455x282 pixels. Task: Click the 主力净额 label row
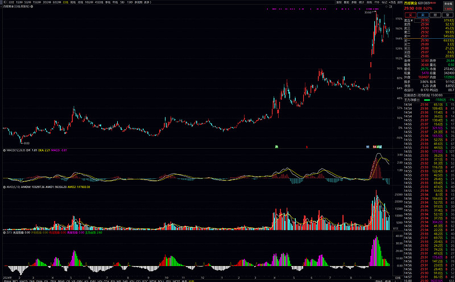coord(411,100)
